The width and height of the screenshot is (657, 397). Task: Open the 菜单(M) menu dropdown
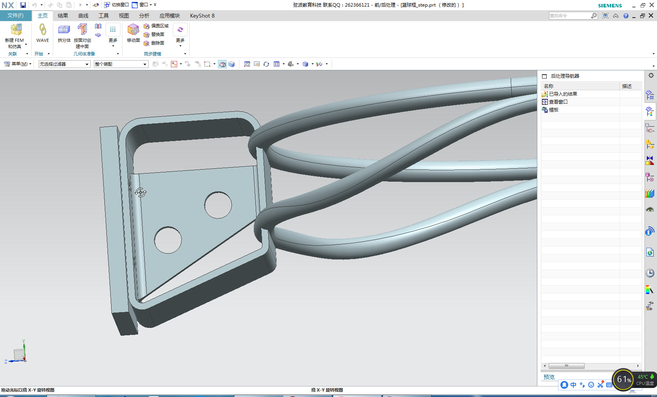pyautogui.click(x=18, y=64)
